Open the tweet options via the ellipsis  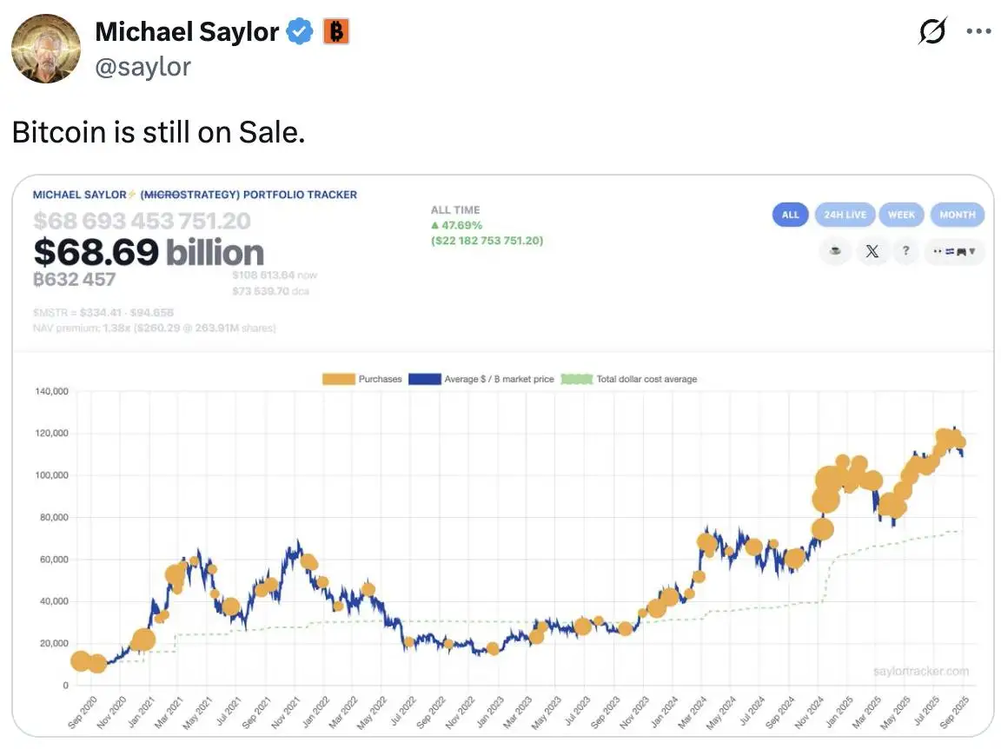click(978, 31)
